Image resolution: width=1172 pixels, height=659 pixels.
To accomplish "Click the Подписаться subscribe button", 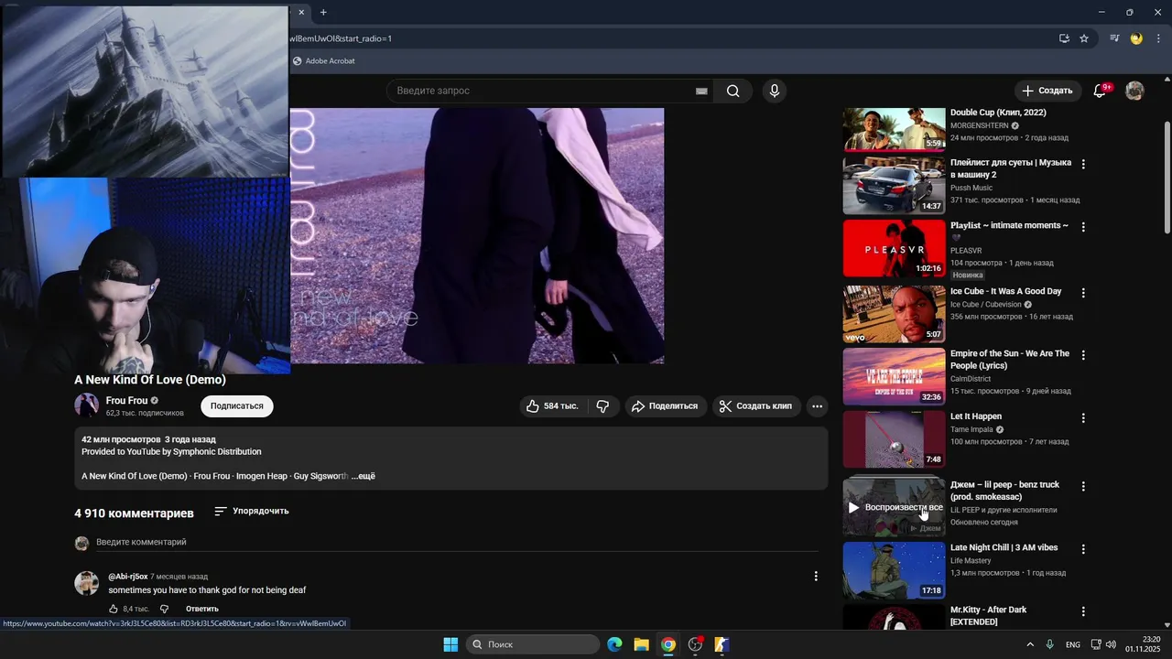I will pyautogui.click(x=237, y=405).
